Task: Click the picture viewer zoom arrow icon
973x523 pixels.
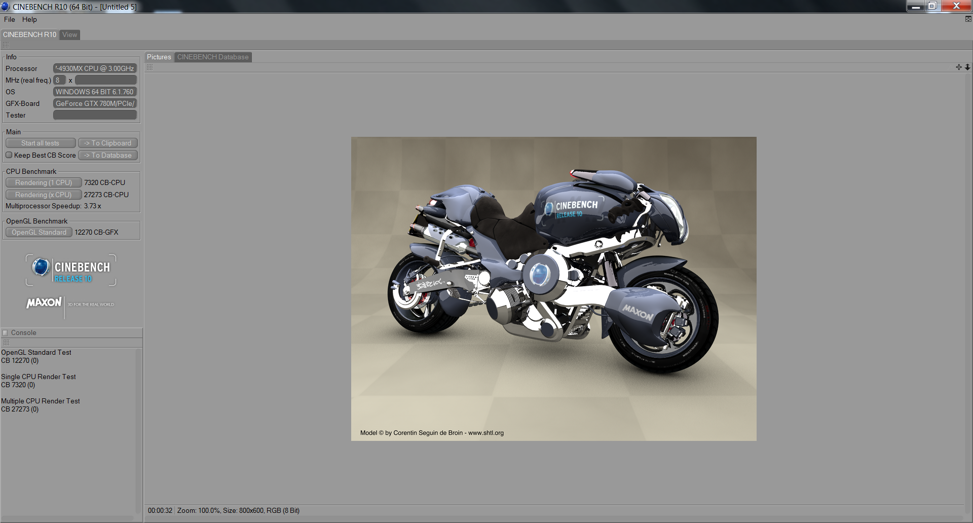Action: [x=967, y=67]
